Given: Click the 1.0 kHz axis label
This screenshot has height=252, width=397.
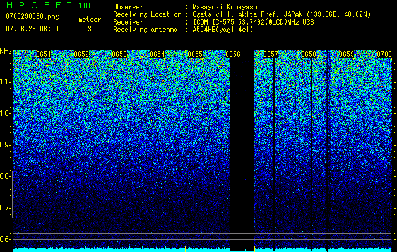Looking at the screenshot, I should click(5, 113).
